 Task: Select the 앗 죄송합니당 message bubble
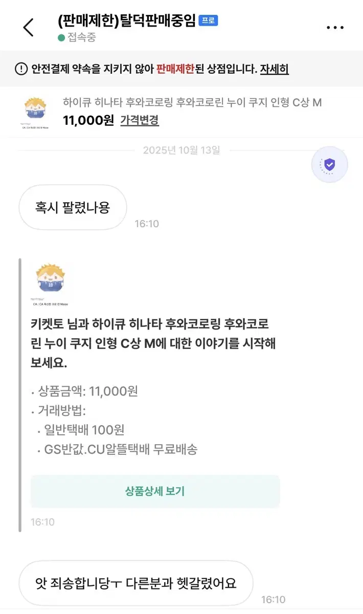pyautogui.click(x=135, y=583)
